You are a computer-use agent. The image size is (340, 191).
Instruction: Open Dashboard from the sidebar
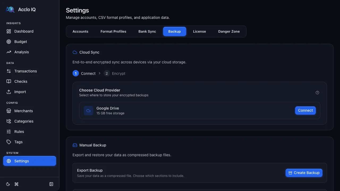point(29,31)
